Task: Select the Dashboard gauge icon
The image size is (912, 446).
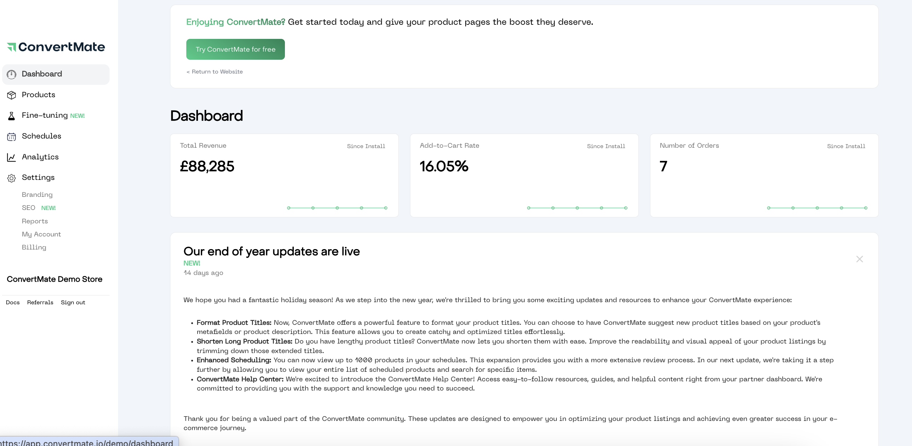Action: point(12,74)
